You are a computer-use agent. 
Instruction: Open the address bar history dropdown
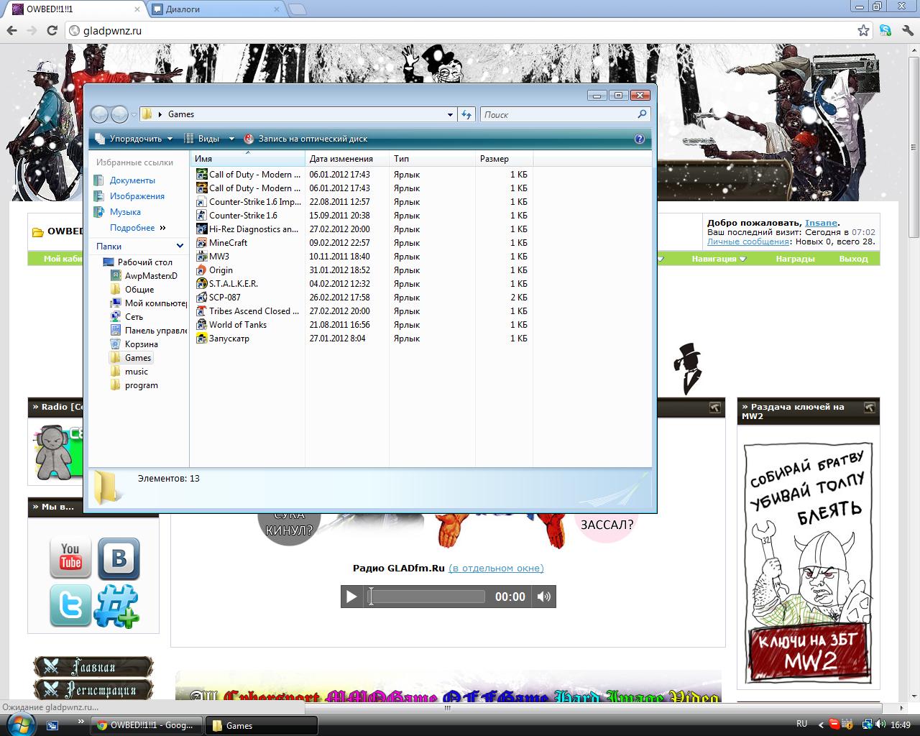tap(450, 114)
